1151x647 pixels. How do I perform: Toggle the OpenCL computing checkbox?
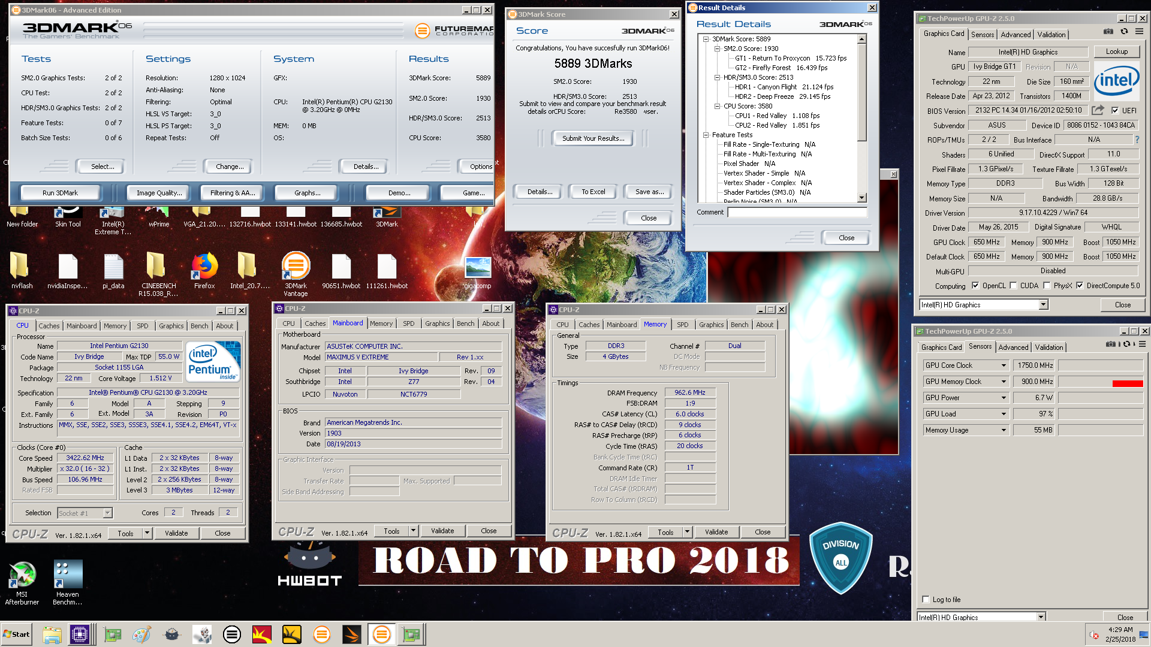pos(975,286)
